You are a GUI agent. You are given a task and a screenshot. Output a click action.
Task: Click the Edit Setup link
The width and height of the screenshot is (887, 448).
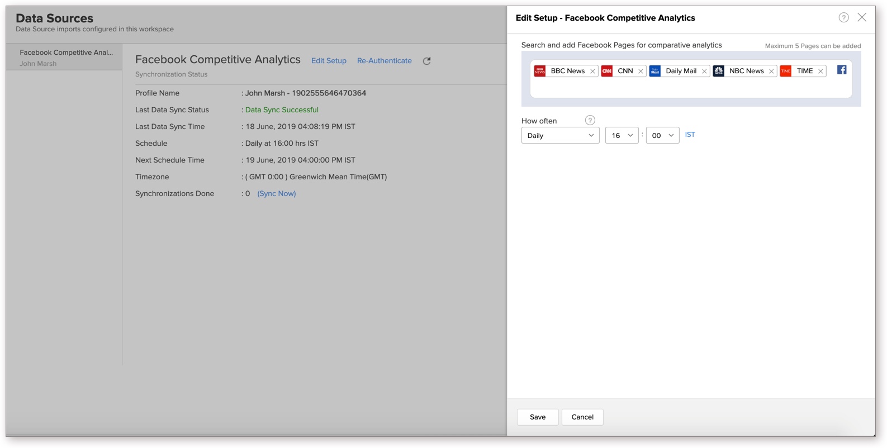click(329, 61)
